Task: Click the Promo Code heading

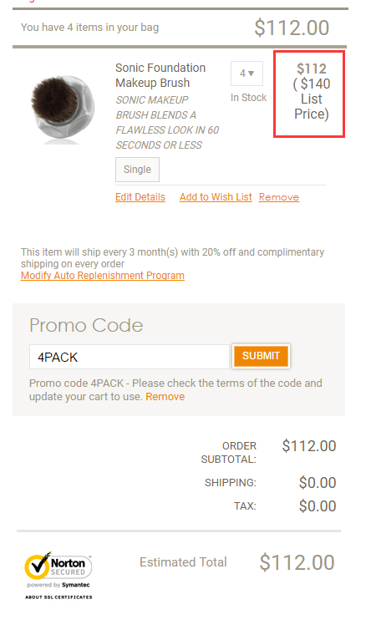Action: [x=86, y=325]
